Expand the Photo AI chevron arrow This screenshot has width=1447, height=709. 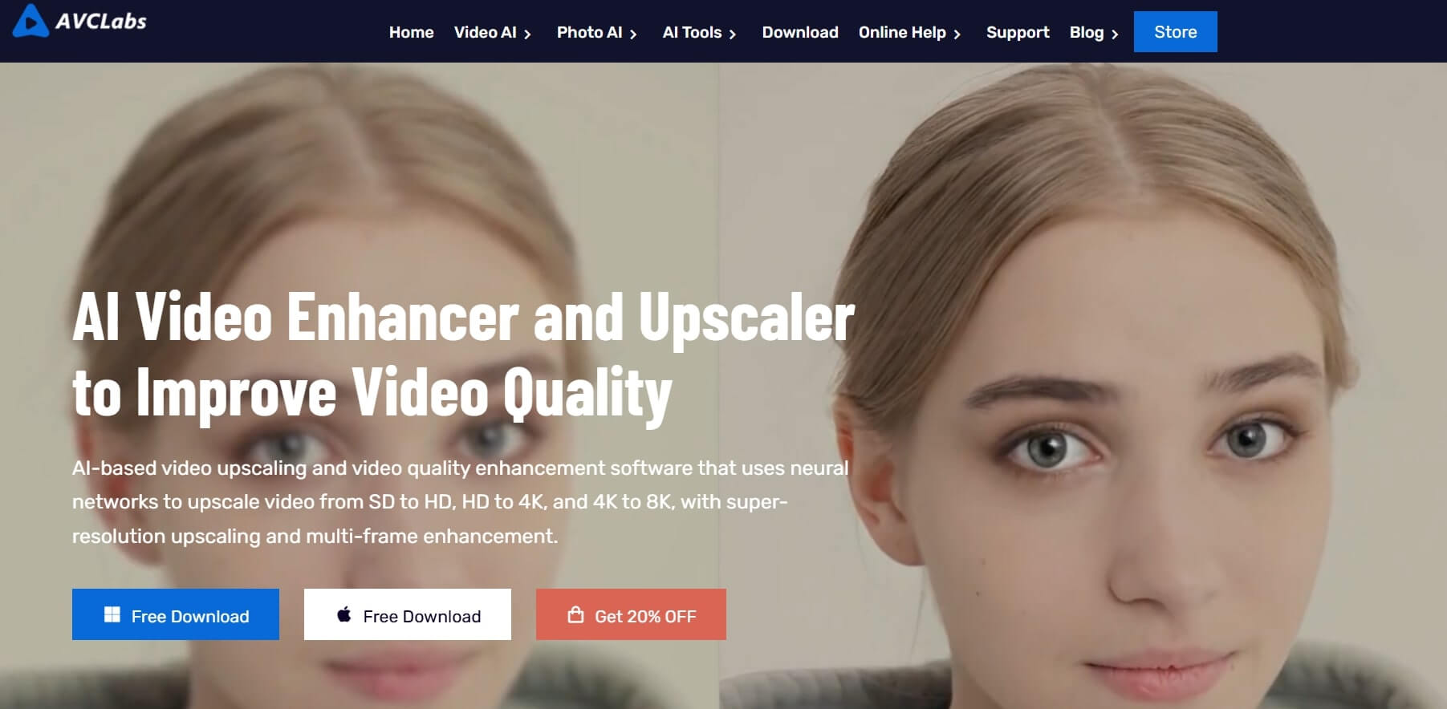pos(633,34)
